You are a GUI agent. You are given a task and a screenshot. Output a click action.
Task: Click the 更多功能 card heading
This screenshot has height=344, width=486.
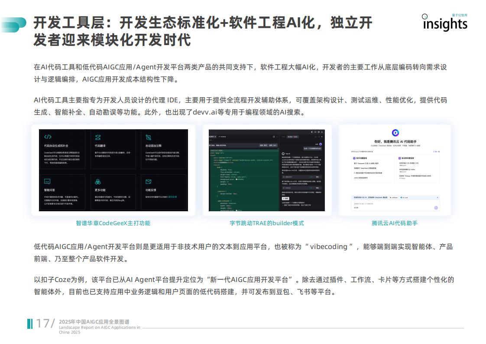pos(100,190)
